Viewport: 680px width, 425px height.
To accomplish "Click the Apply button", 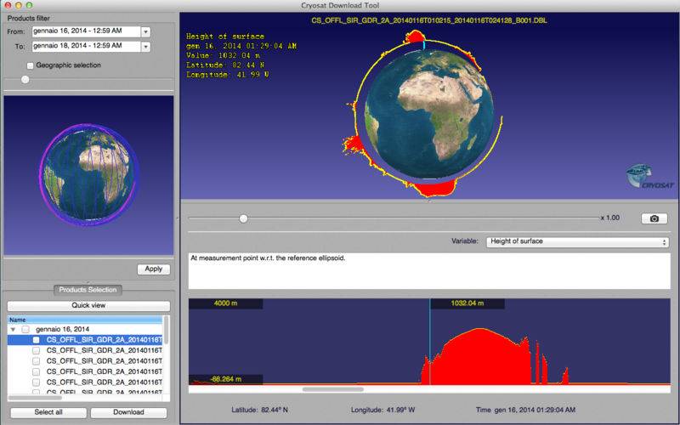I will pos(154,269).
